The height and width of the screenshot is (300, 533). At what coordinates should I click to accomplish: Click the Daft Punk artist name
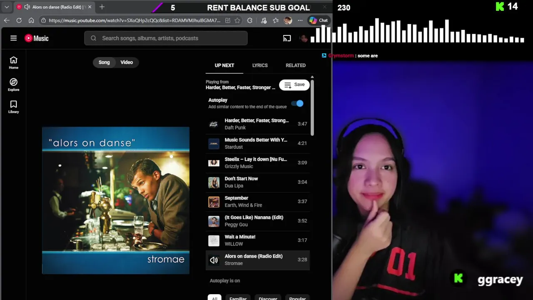[235, 127]
